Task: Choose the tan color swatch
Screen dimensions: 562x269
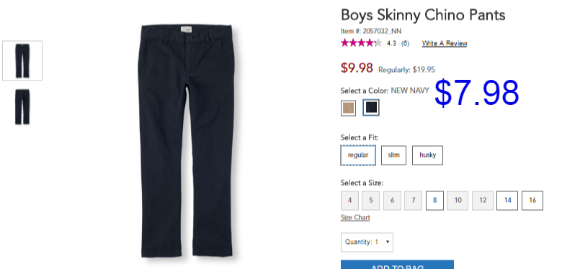Action: (349, 108)
